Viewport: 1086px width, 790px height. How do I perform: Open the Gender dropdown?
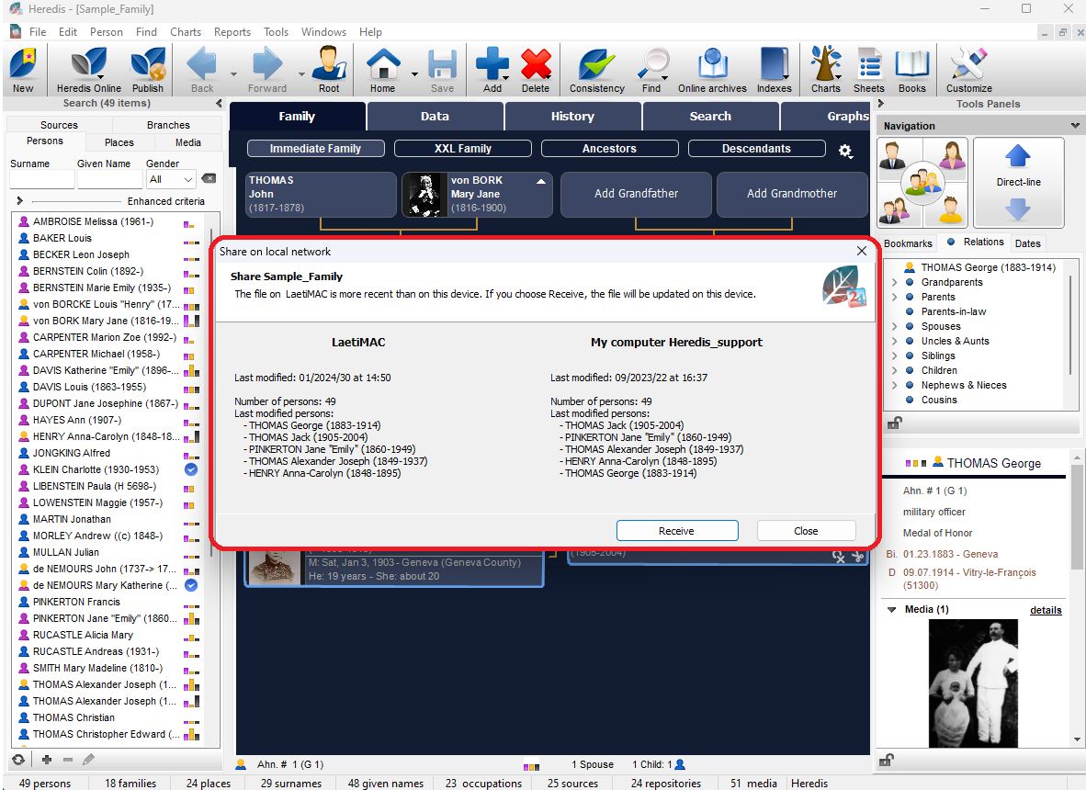[x=171, y=180]
